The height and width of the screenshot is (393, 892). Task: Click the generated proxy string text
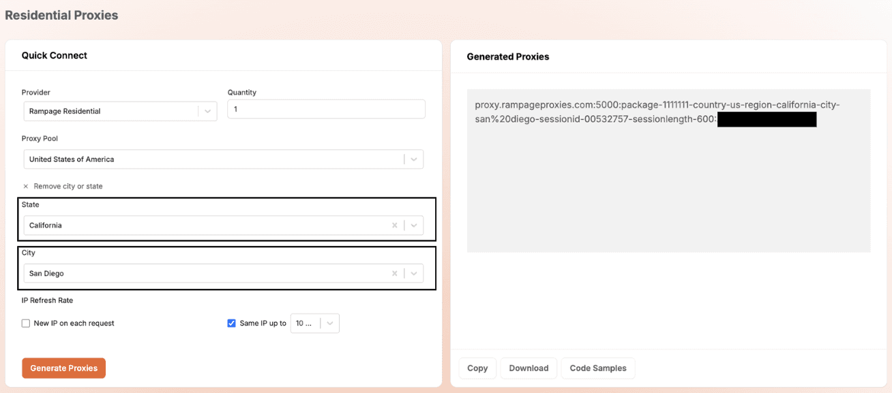645,112
